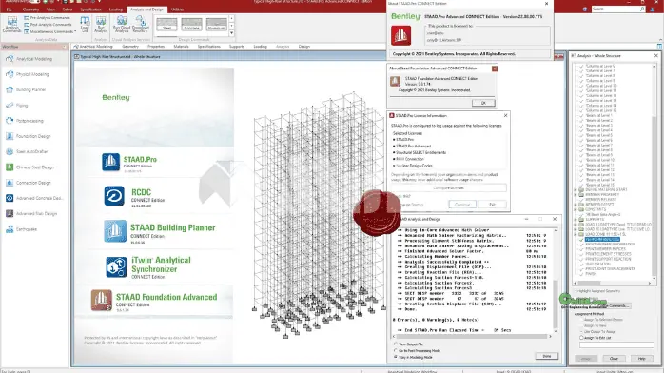Click the Load List ribbon icon
The width and height of the screenshot is (664, 373).
85,25
